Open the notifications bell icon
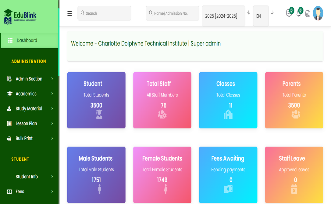This screenshot has width=331, height=204. 298,13
